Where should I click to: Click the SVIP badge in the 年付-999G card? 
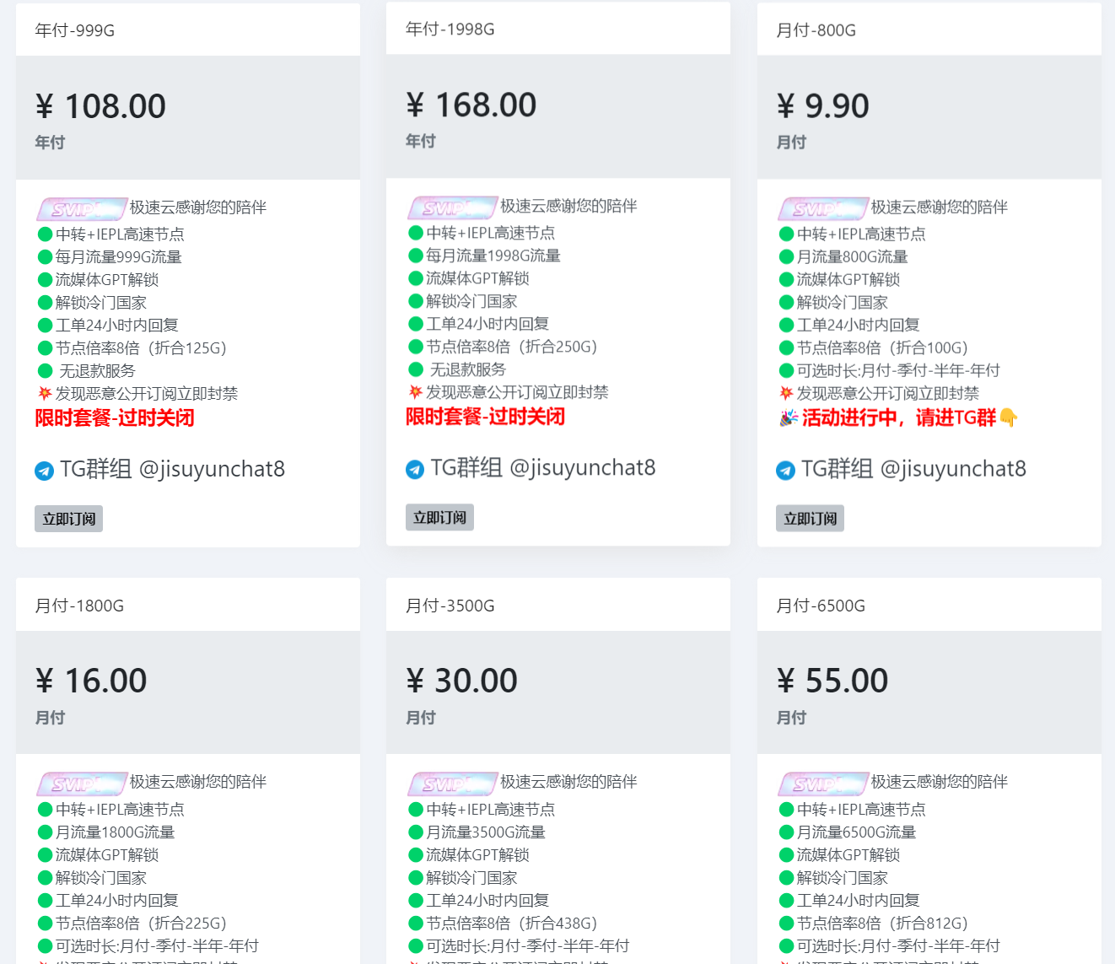click(81, 208)
